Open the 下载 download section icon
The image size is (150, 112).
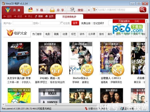pyautogui.click(x=30, y=10)
